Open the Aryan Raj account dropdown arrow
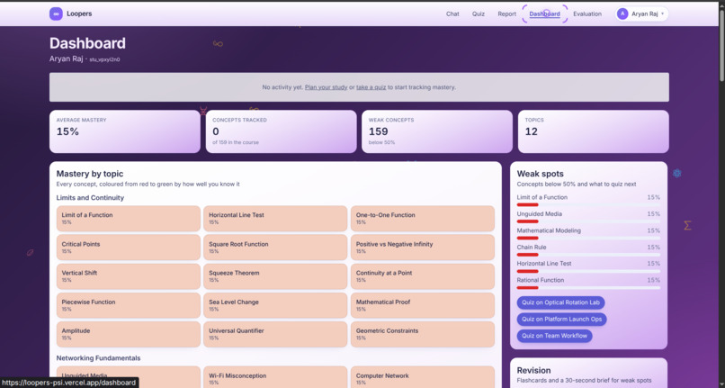 click(662, 14)
